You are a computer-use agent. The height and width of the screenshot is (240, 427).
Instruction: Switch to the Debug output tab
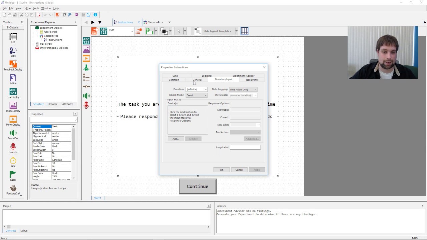(24, 231)
